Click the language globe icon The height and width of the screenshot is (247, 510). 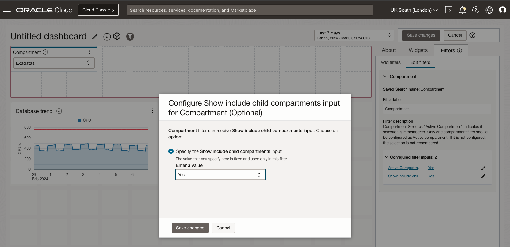pyautogui.click(x=489, y=10)
